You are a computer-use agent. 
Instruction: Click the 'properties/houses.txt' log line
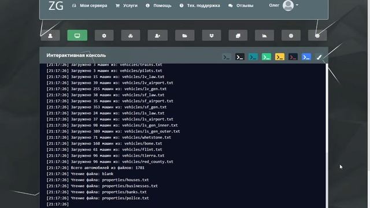tap(98, 180)
